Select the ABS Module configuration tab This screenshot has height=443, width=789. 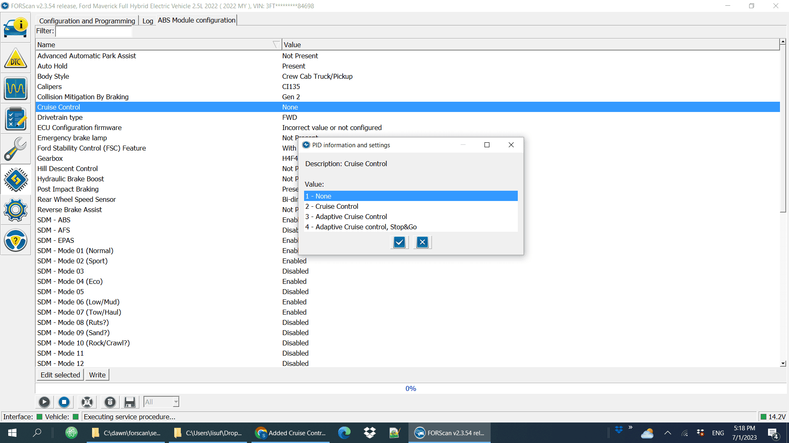[x=196, y=20]
